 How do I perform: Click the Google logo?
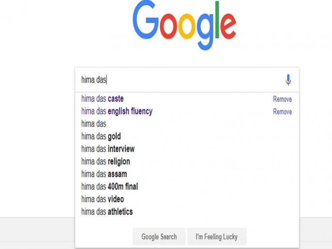184,25
